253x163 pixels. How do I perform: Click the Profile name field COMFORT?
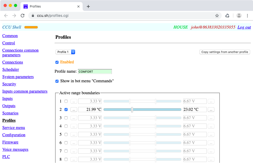[x=95, y=72]
